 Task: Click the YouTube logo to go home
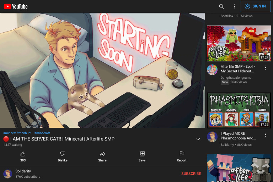coord(16,6)
